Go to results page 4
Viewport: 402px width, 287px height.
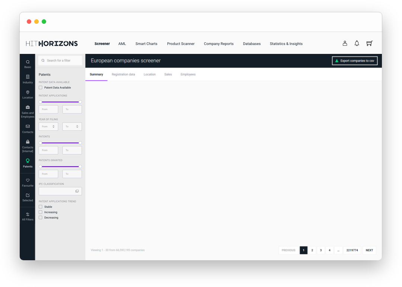(329, 251)
